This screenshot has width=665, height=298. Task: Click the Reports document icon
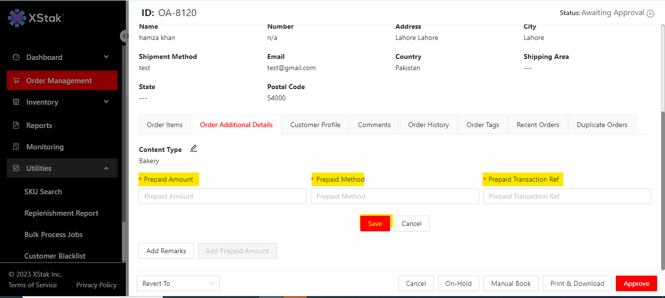point(16,126)
